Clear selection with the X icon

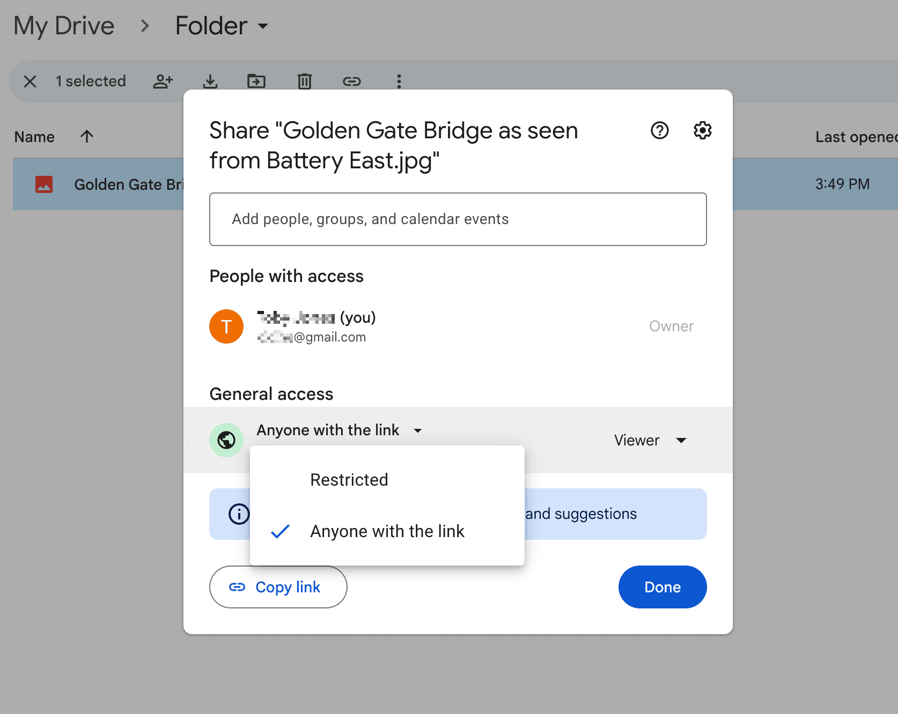pos(30,81)
